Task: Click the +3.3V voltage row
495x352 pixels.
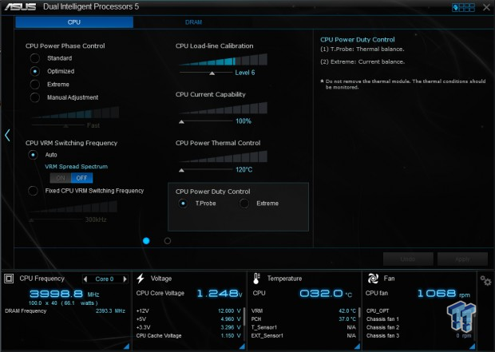Action: (x=188, y=327)
